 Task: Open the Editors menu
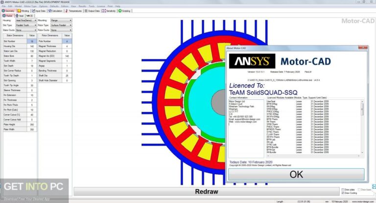tap(65, 6)
